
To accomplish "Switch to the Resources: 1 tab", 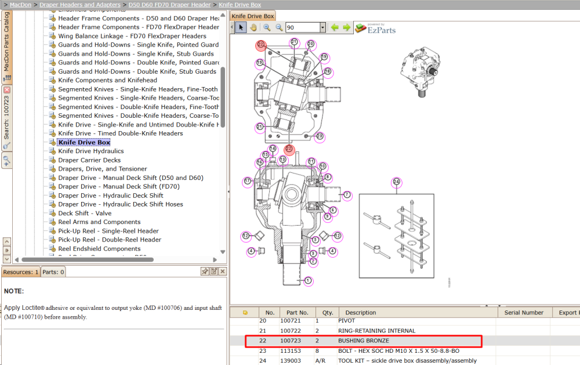I will click(x=21, y=272).
